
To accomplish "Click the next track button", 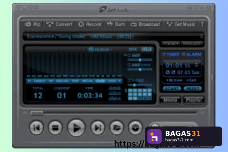I will point(98,128).
